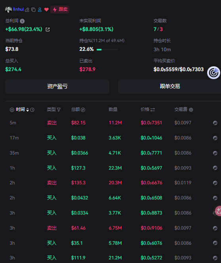Screen dimensions: 221x263
Task: Open the 跟单交易 tab
Action: click(170, 86)
